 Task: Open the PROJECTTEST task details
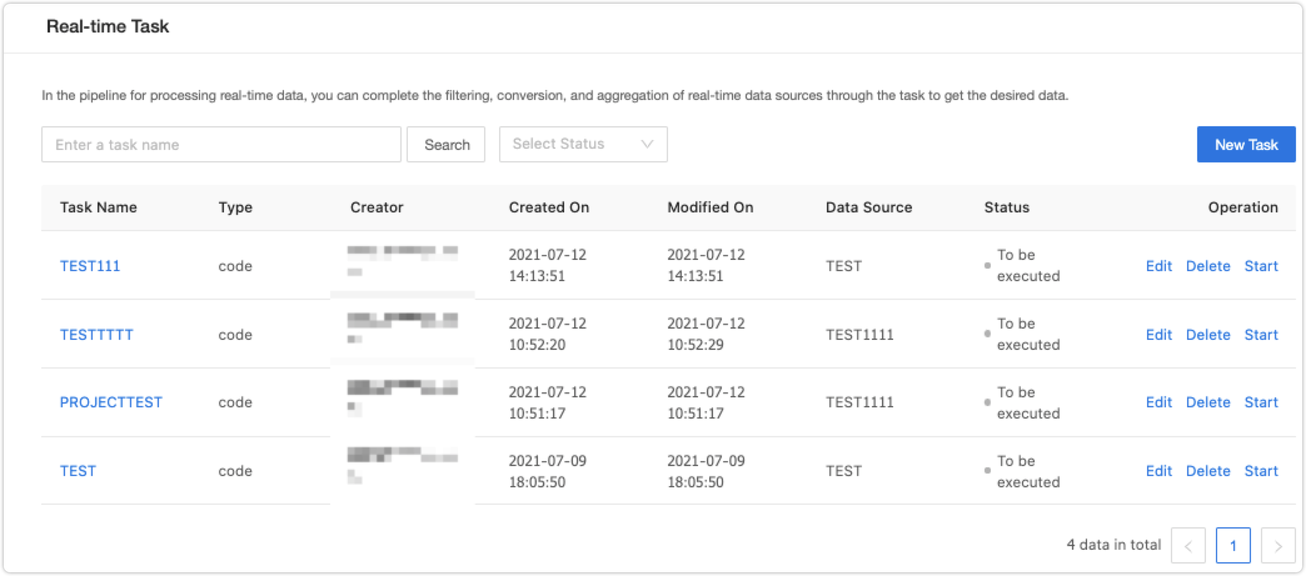[111, 402]
